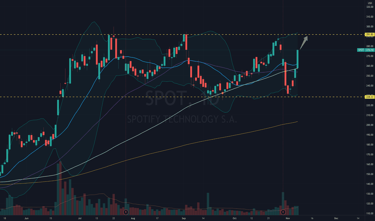Click the Oct date label on time axis
Viewport: 375px width, 221px height.
coord(234,218)
